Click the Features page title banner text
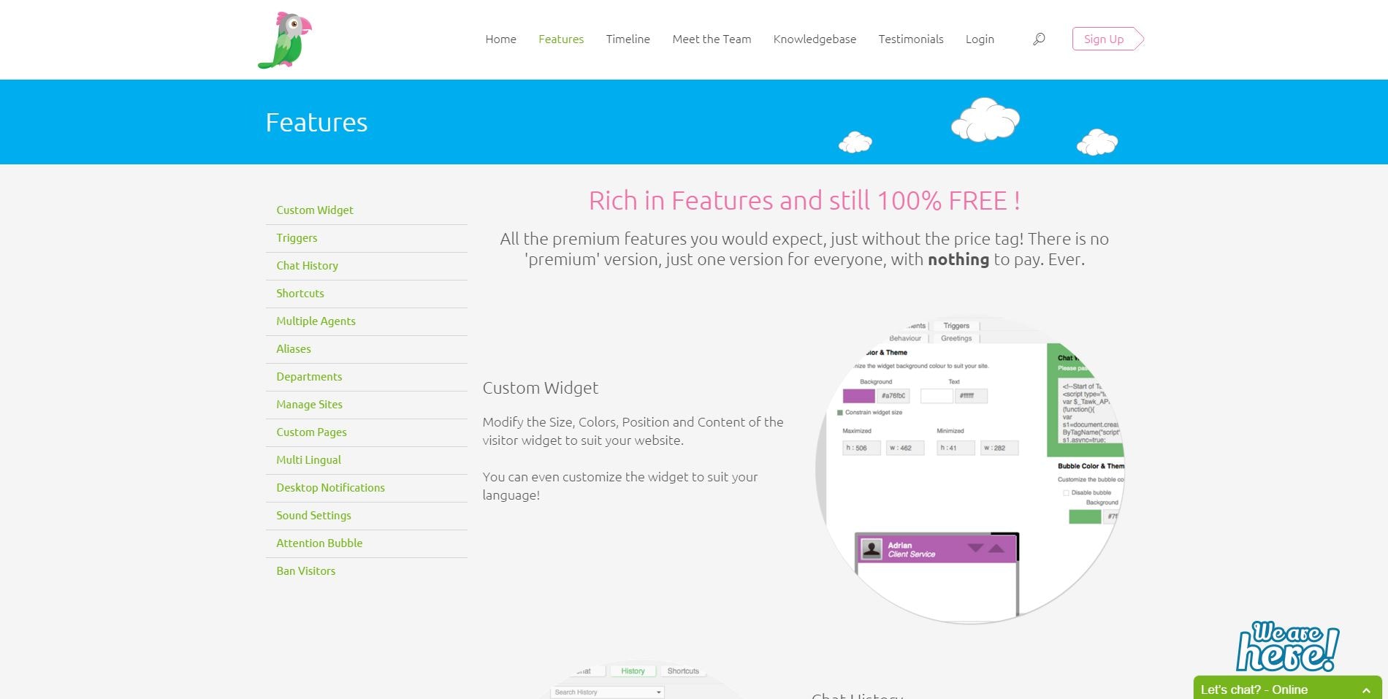The height and width of the screenshot is (699, 1388). click(316, 122)
